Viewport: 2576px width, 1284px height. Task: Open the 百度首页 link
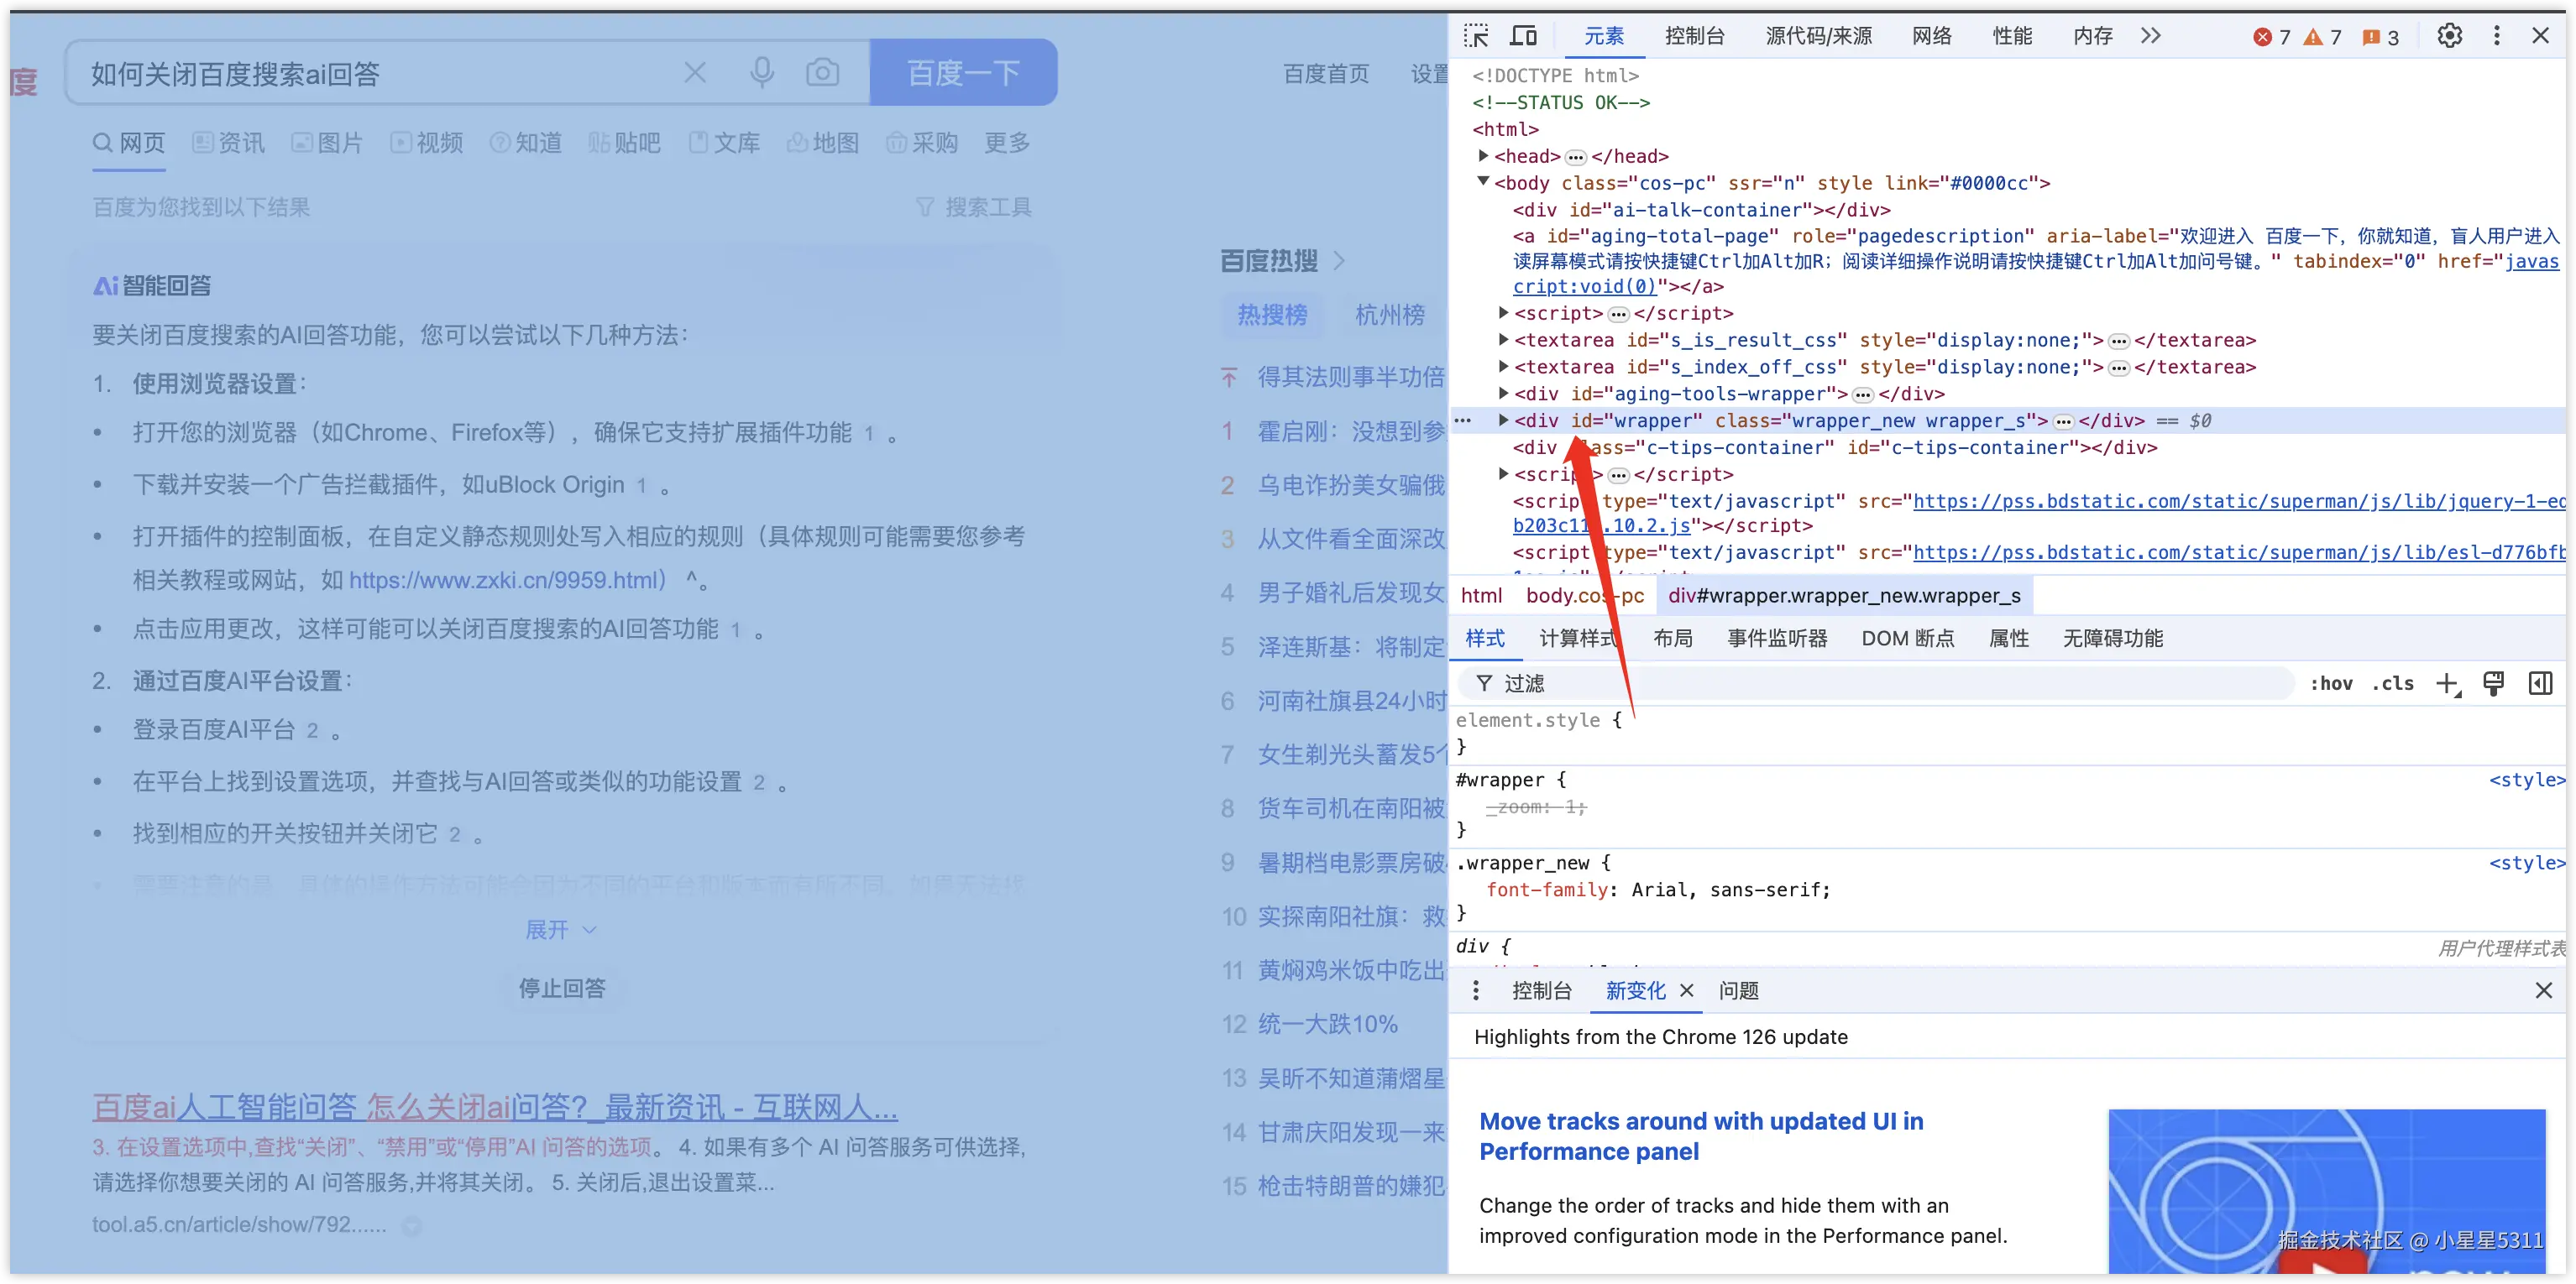click(1326, 74)
